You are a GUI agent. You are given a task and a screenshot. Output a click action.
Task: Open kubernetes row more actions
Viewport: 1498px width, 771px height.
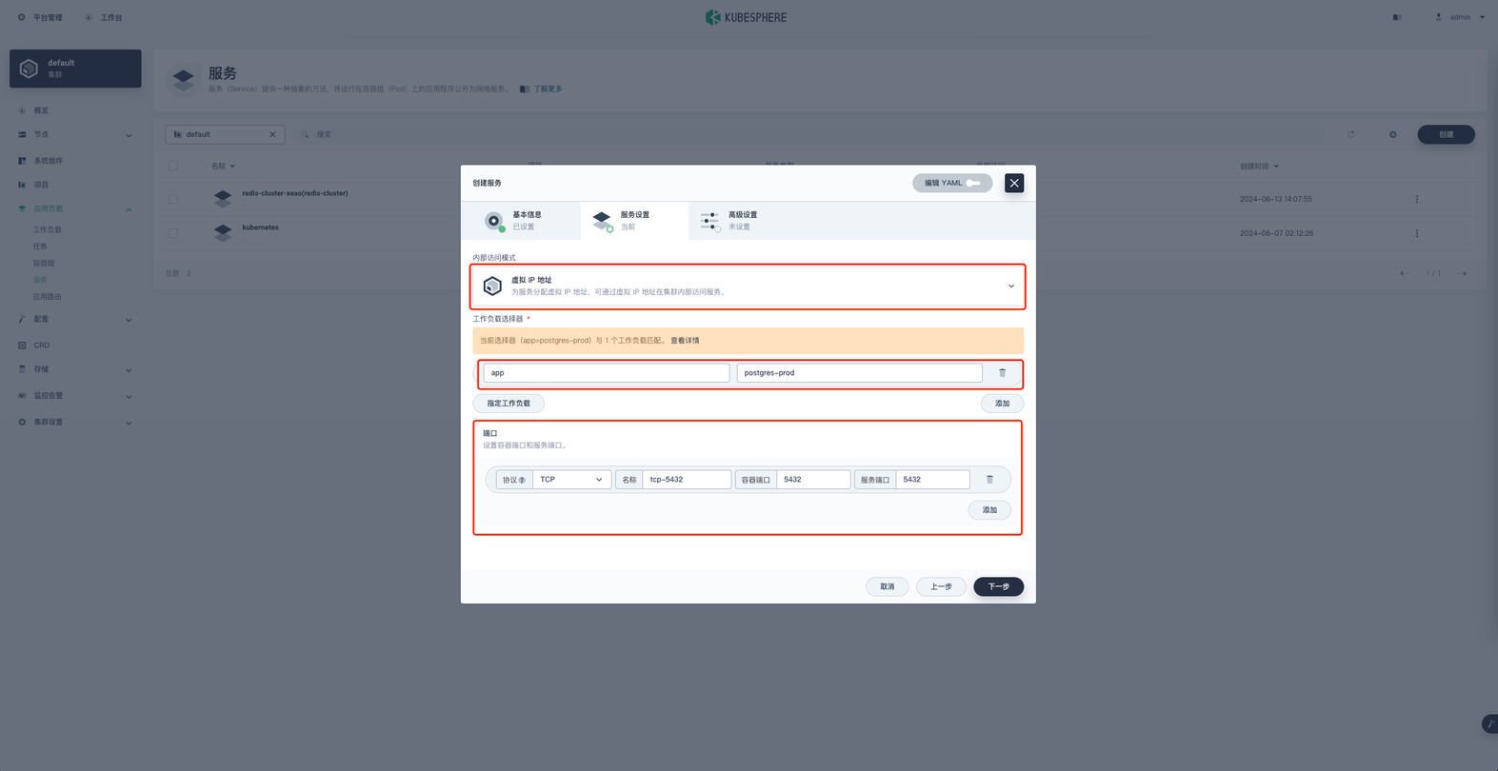[x=1417, y=233]
